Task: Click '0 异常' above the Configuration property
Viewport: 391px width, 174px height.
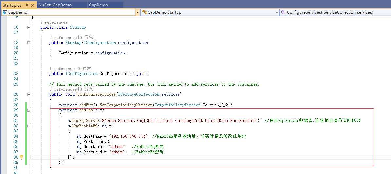Action: point(84,69)
